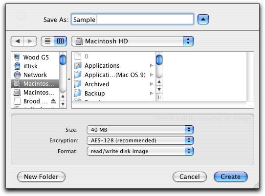The height and width of the screenshot is (196, 265).
Task: Click in the Save As name field
Action: [x=132, y=20]
